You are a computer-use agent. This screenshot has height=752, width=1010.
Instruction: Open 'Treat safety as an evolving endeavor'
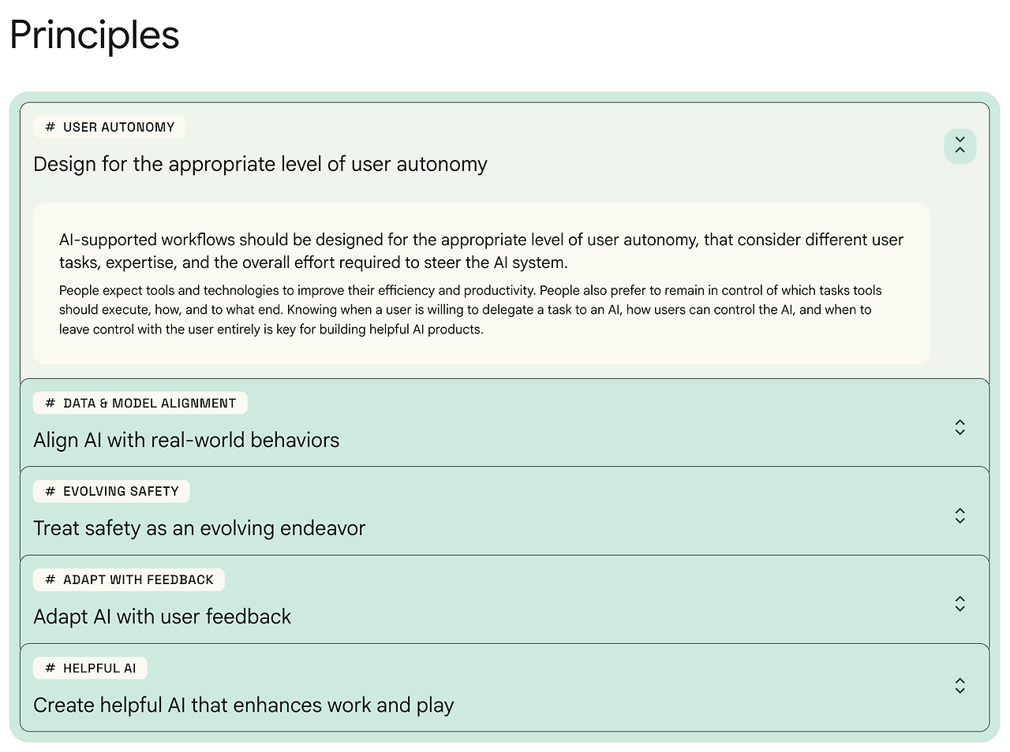coord(199,528)
